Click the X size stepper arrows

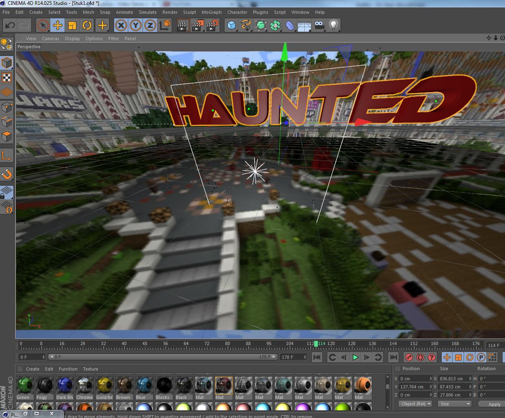pos(470,379)
